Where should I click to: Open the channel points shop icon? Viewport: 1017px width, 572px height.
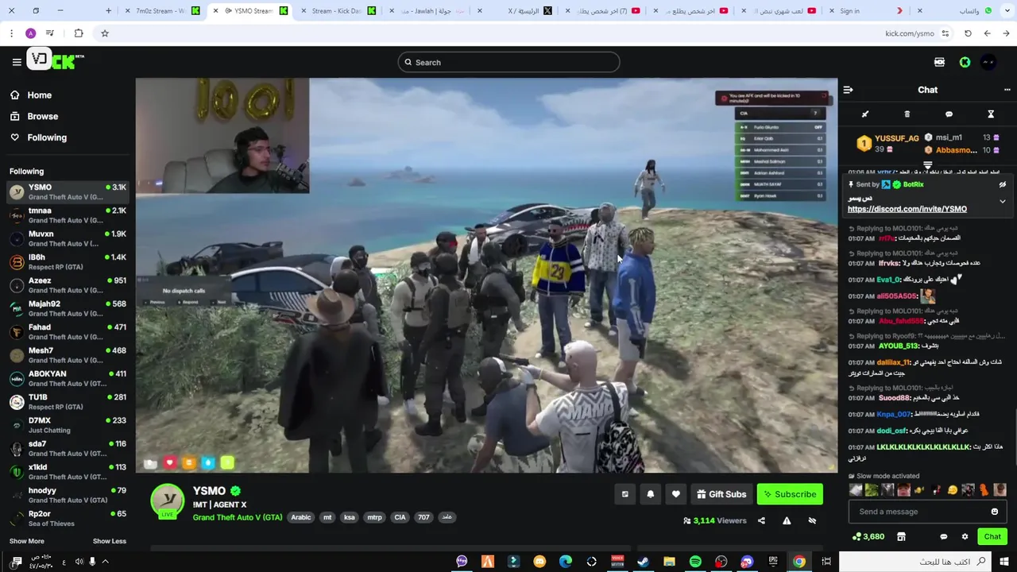[x=901, y=537]
